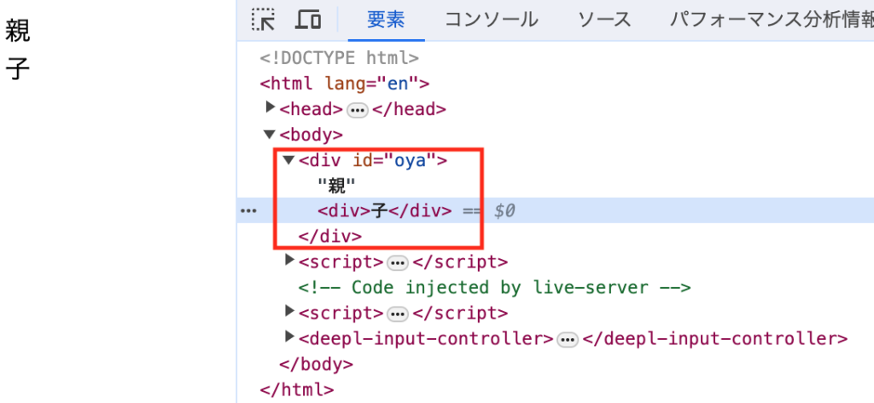Viewport: 874px width, 403px height.
Task: Select the closing </body> tag
Action: click(316, 364)
